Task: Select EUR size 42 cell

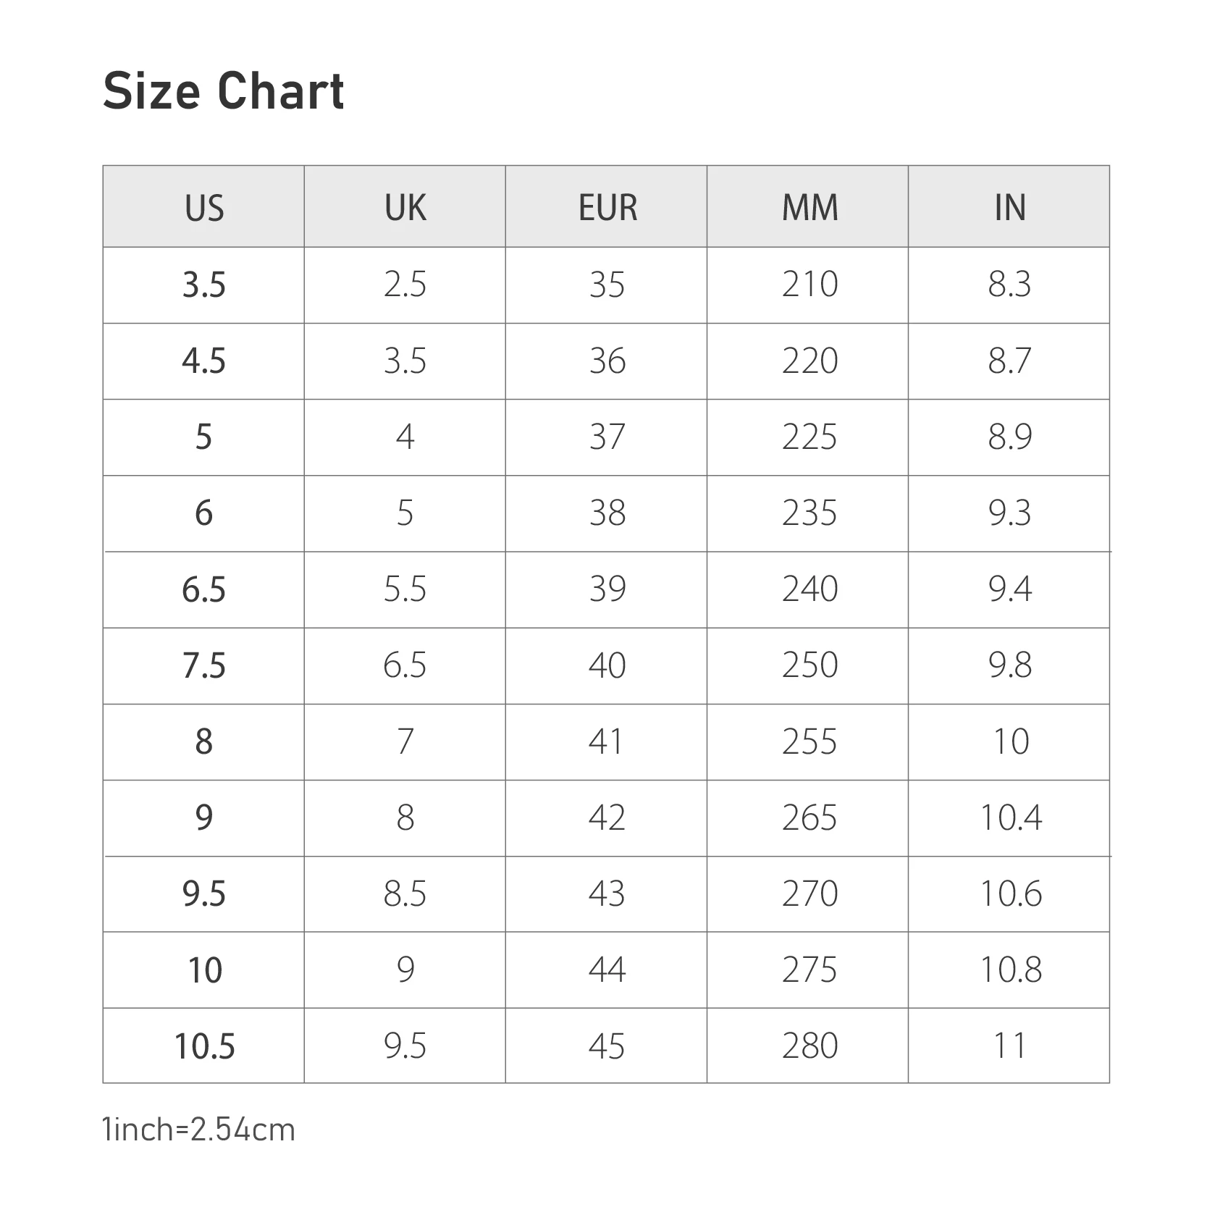Action: click(x=607, y=818)
